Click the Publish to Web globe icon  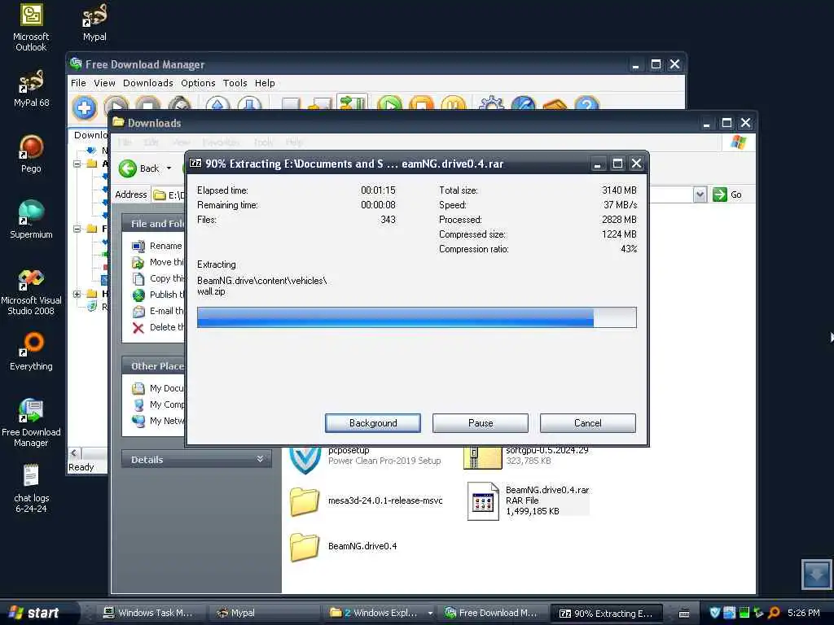[138, 295]
